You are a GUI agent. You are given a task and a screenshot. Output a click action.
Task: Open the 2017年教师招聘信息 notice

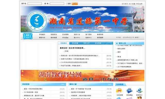point(124,67)
